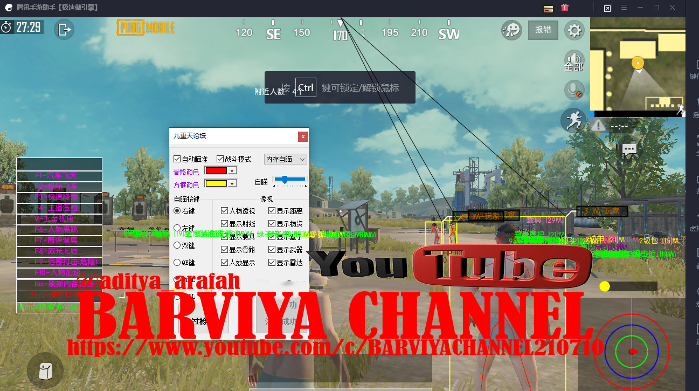
Task: Toggle 人数显示 checkbox
Action: pos(225,263)
